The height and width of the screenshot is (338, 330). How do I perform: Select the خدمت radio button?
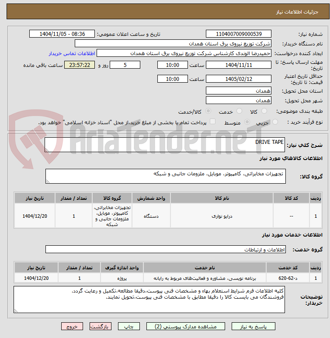[239, 111]
